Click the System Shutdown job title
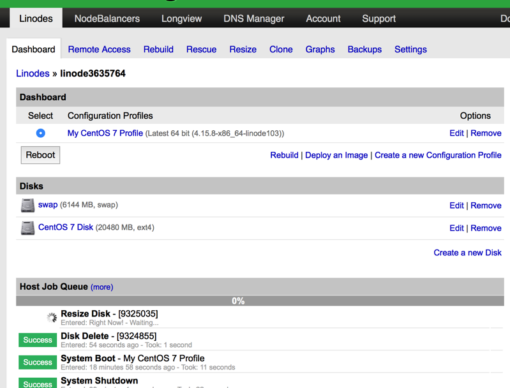This screenshot has height=388, width=510. (x=99, y=380)
